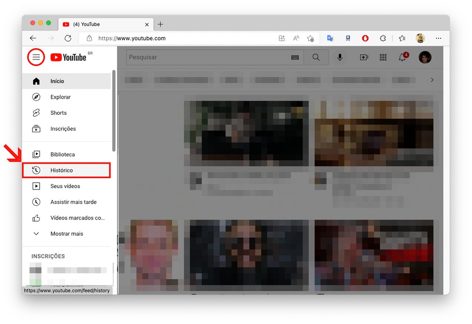This screenshot has width=472, height=324.
Task: Click the browser refresh button
Action: point(68,38)
